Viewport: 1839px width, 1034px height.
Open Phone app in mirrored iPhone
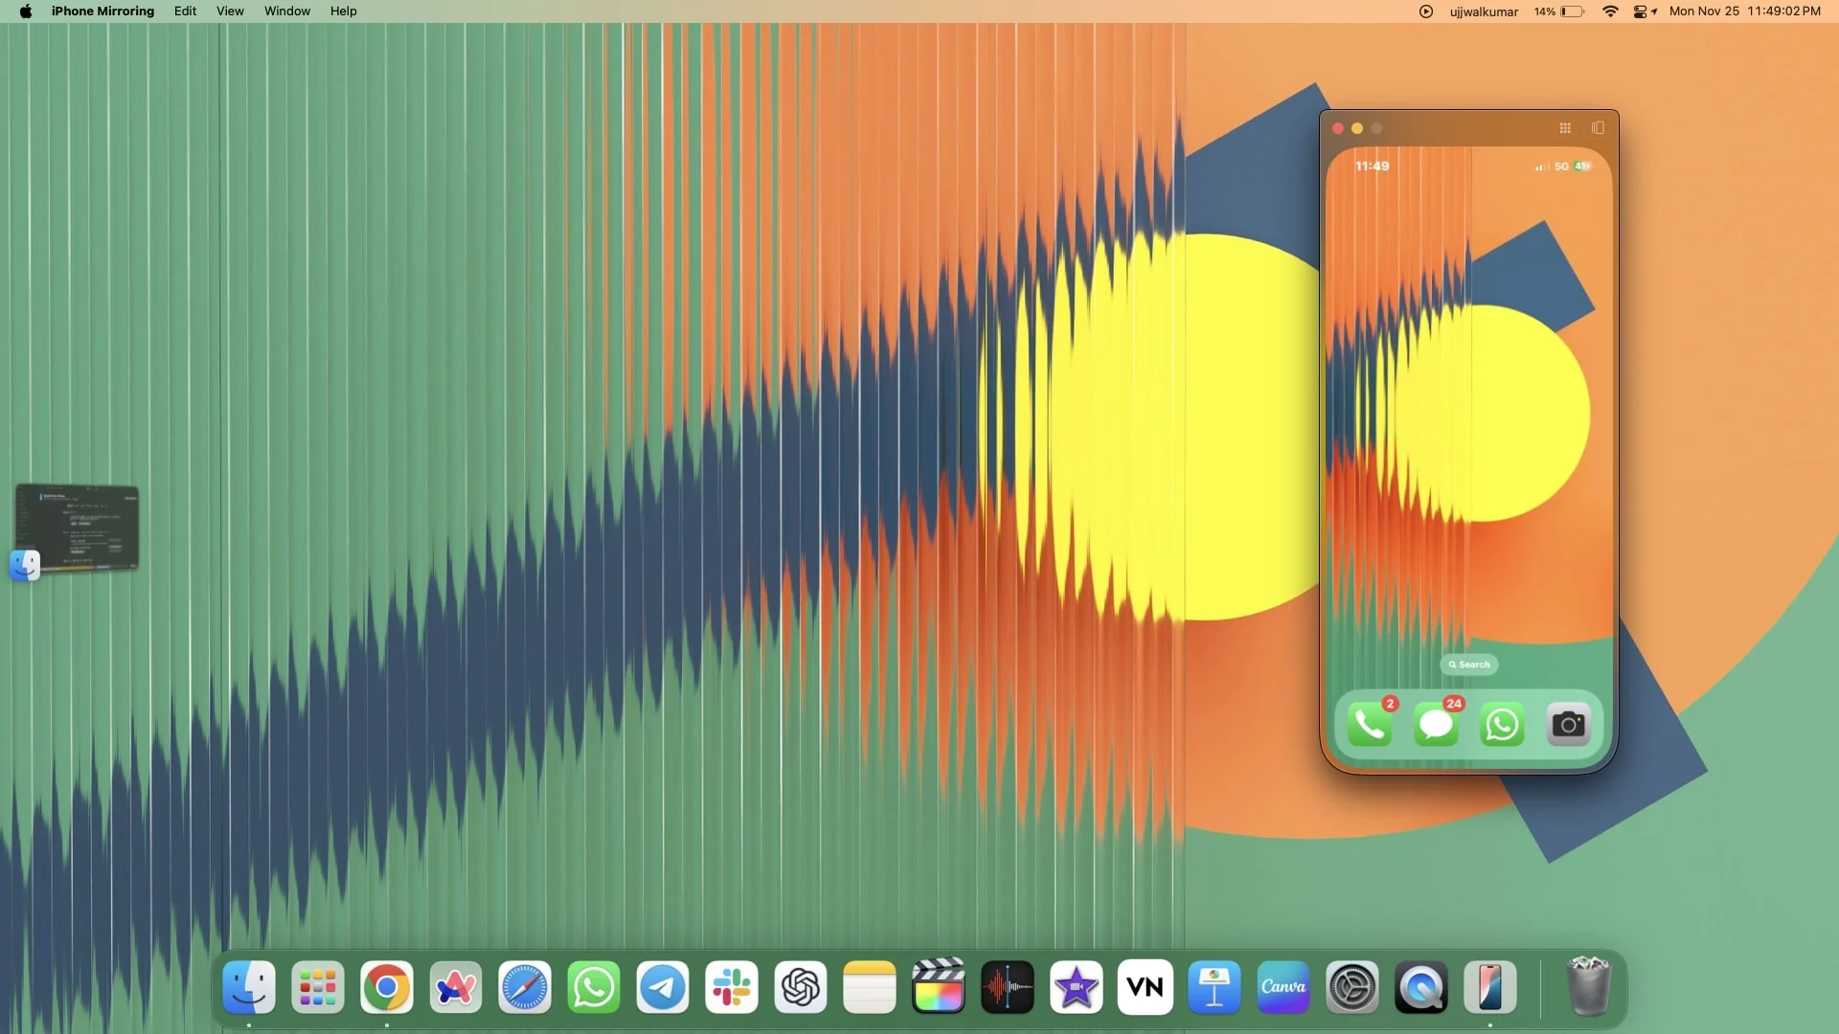coord(1370,726)
